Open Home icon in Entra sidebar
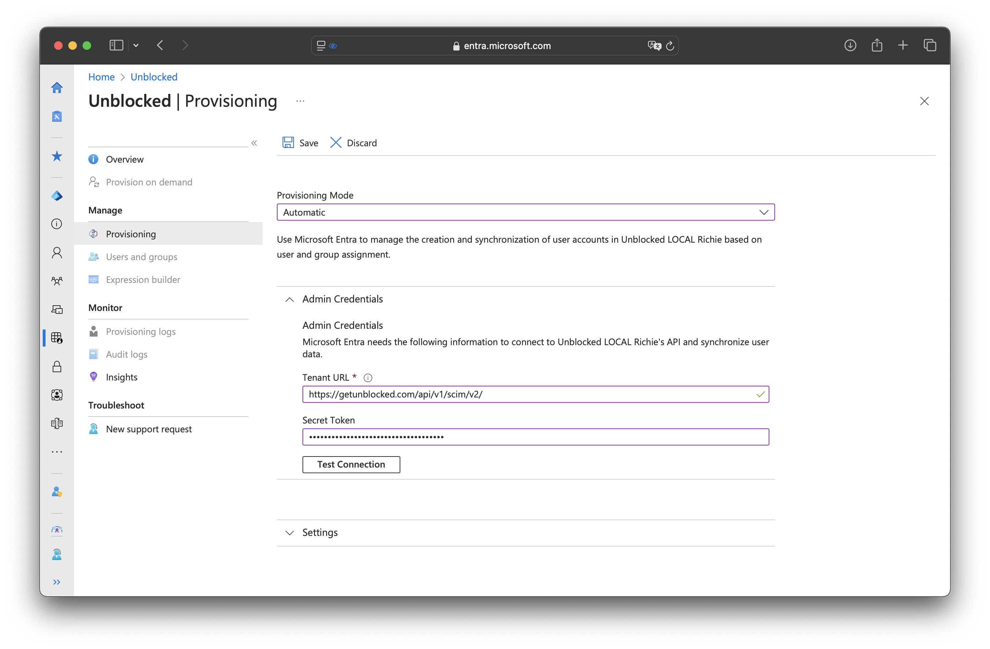990x649 pixels. pyautogui.click(x=57, y=88)
